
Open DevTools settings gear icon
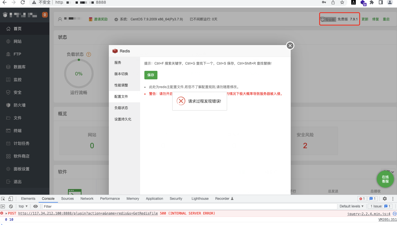point(385,199)
